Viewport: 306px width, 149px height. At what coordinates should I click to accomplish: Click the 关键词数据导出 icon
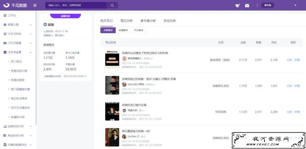pos(5,145)
